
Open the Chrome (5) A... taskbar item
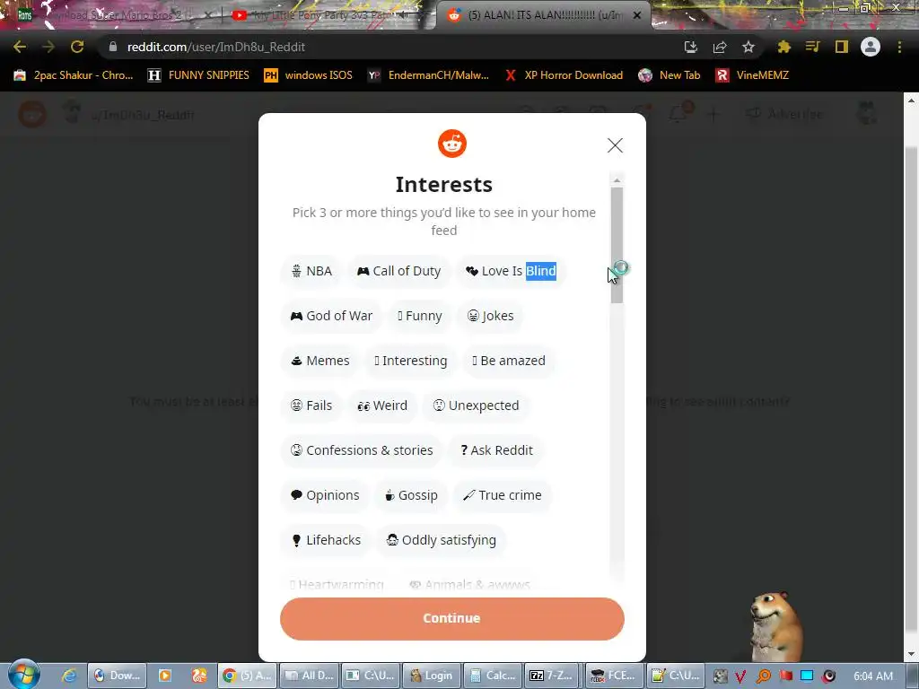click(x=246, y=676)
